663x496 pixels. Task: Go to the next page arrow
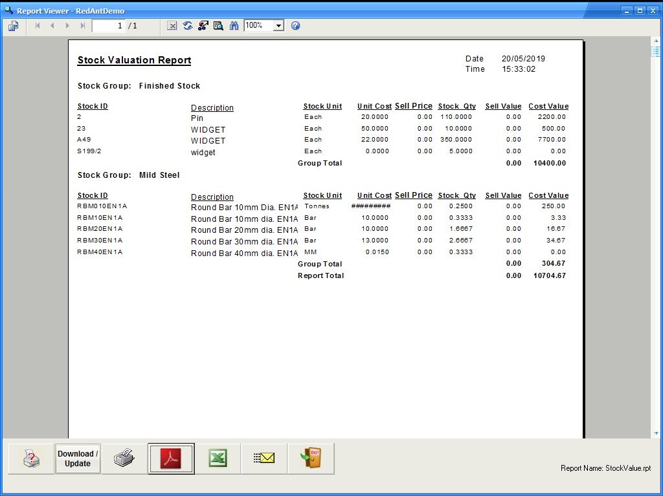click(67, 26)
